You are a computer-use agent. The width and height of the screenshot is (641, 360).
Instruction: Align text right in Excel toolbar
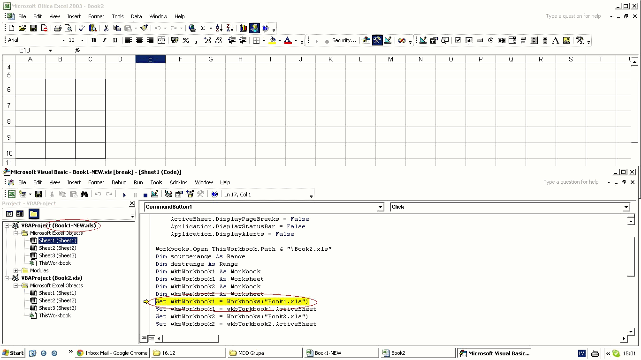coord(150,40)
